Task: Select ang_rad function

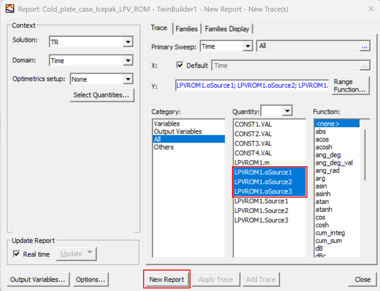Action: [337, 170]
